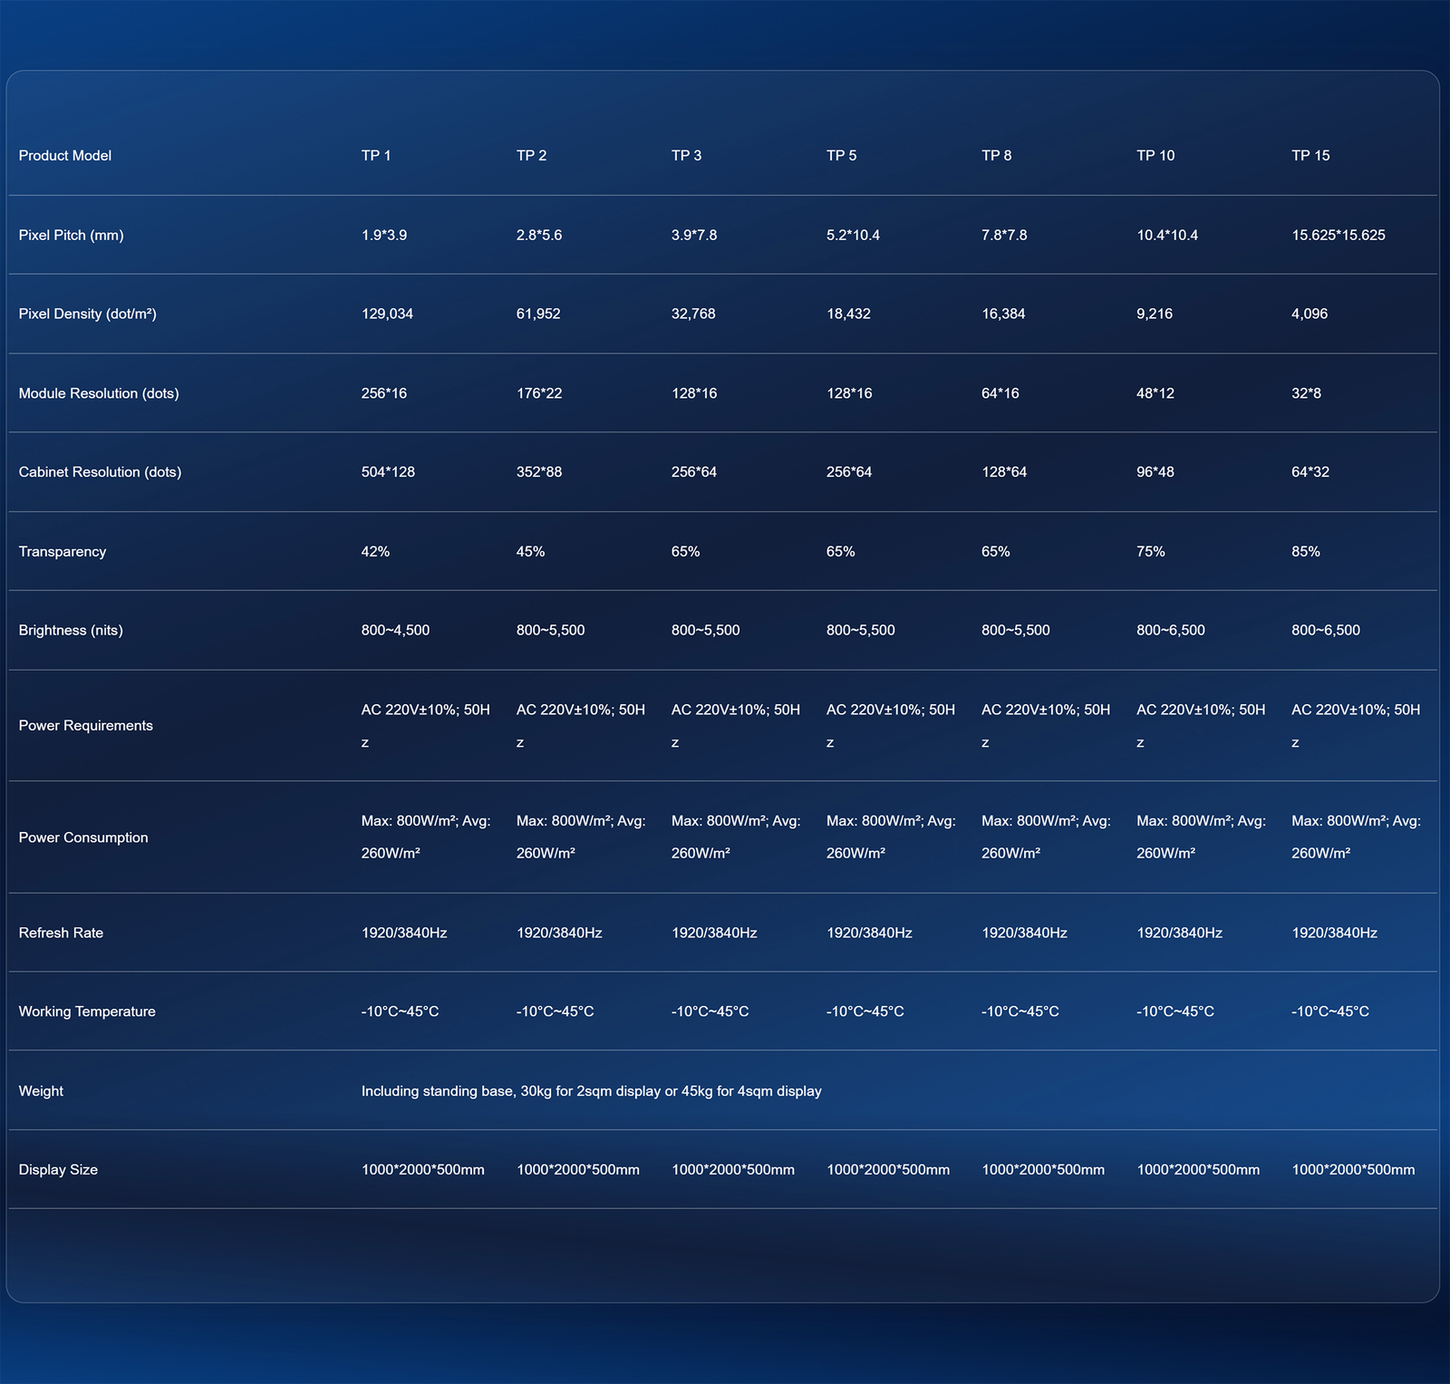This screenshot has height=1384, width=1450.
Task: Click the 504*128 cabinet resolution cell
Action: click(388, 472)
